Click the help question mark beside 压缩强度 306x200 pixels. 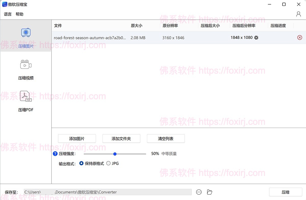[x=55, y=153]
